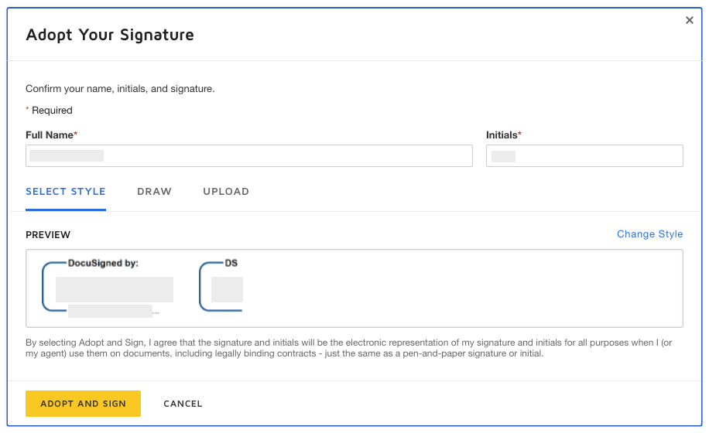Click the Adopt and Sign button
The width and height of the screenshot is (709, 433).
coord(83,404)
